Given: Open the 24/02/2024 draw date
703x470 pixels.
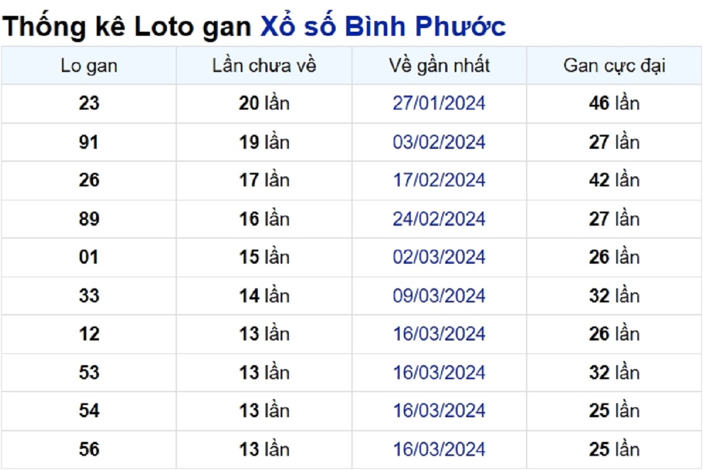Looking at the screenshot, I should click(x=439, y=219).
